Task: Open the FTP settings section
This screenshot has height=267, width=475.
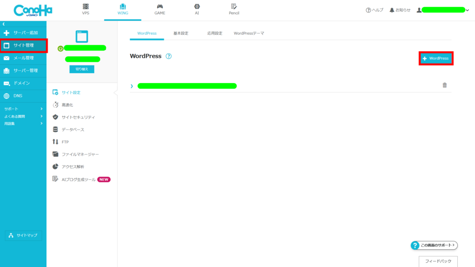Action: pyautogui.click(x=64, y=142)
